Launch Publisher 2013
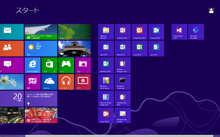Viewport: 220px width, 137px height. (x=106, y=65)
